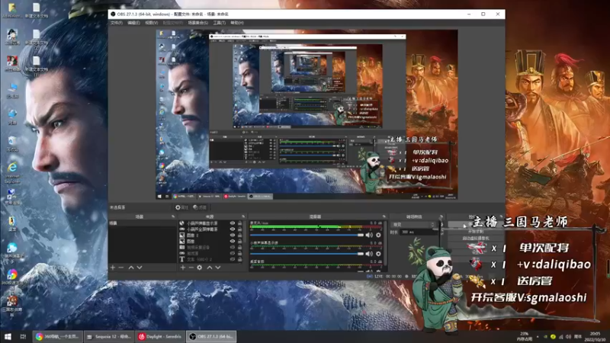The width and height of the screenshot is (610, 343).
Task: Show the video capture device source
Action: click(x=233, y=247)
